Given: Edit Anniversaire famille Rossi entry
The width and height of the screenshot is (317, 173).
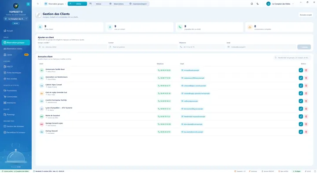Looking at the screenshot, I should point(301,70).
